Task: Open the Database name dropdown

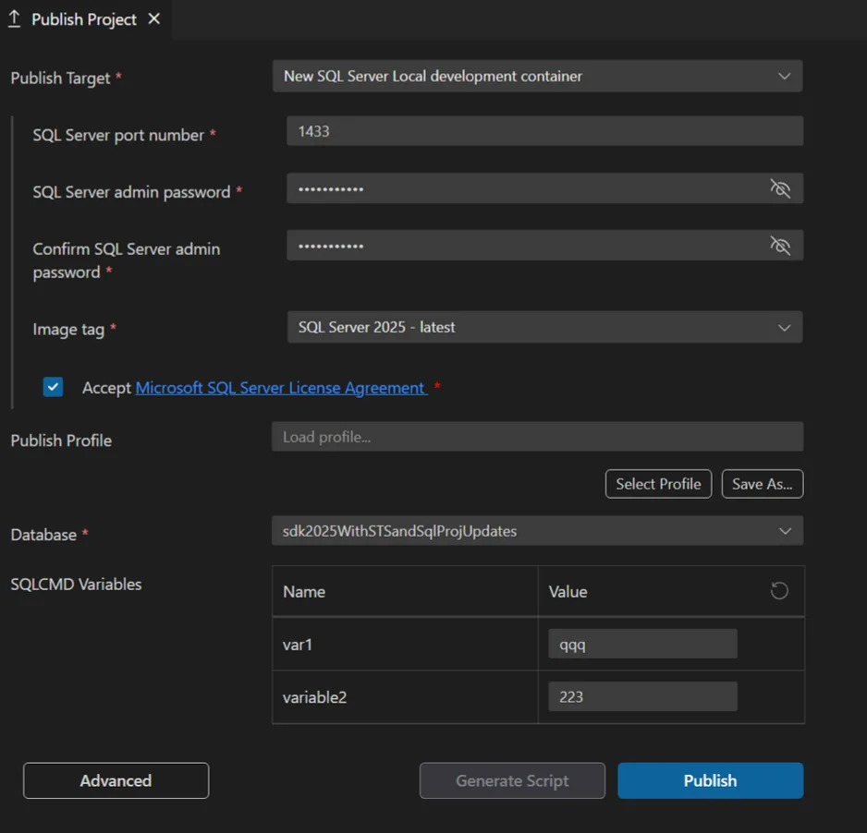Action: pos(536,530)
